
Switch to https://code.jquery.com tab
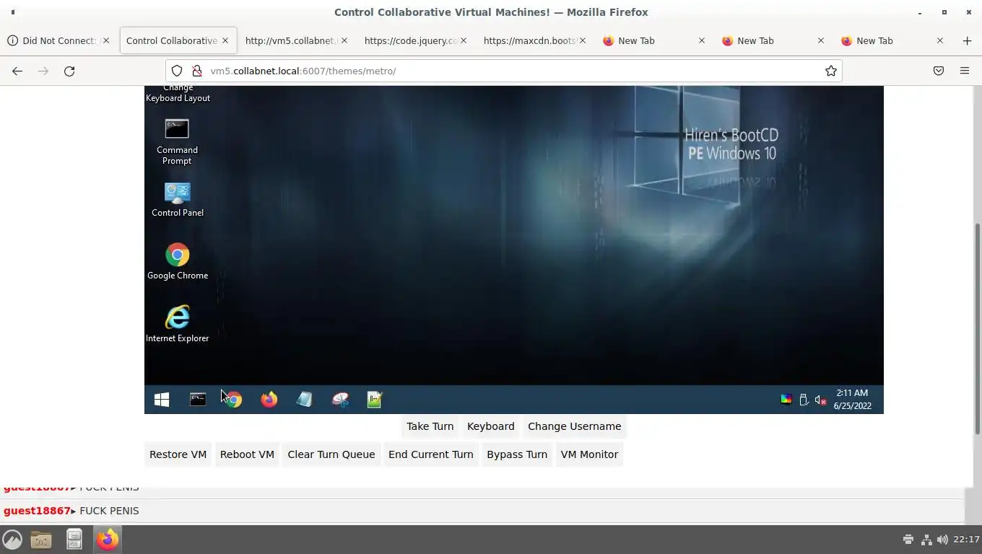coord(415,40)
